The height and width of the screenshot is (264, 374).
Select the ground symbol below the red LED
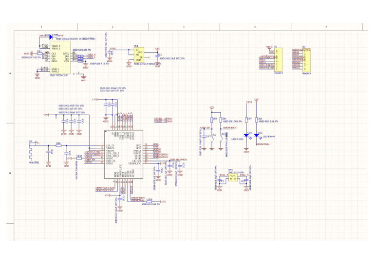[246, 150]
